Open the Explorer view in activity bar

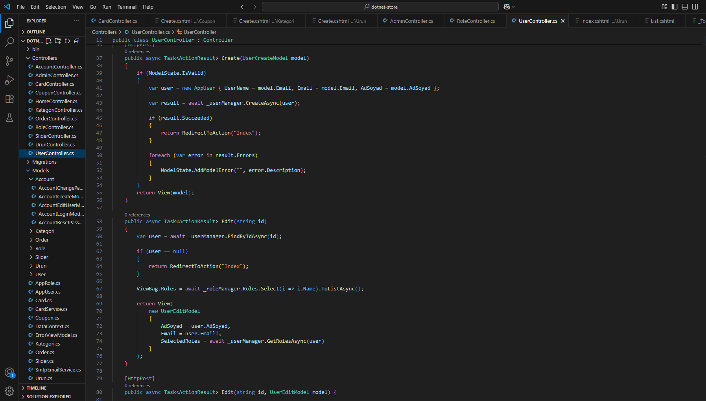coord(9,24)
